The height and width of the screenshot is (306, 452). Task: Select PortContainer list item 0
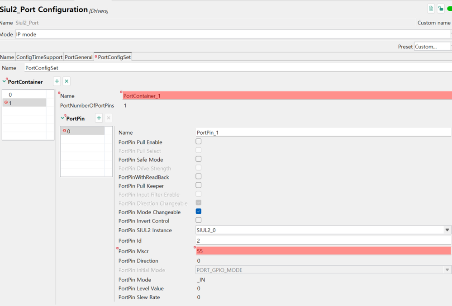coord(24,94)
